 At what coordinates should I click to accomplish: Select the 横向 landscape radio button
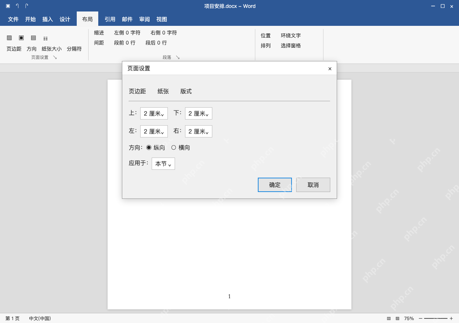[x=174, y=148]
